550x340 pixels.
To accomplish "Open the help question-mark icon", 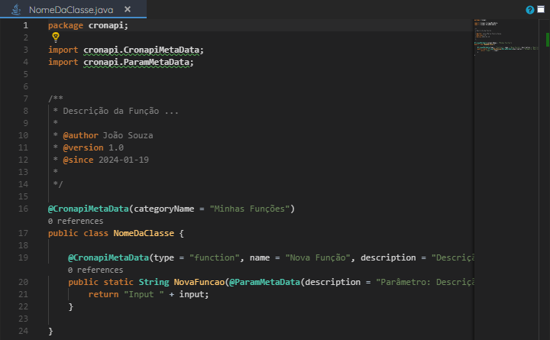I will (529, 10).
